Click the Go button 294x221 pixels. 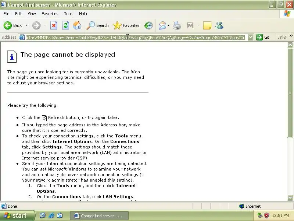[x=263, y=37]
